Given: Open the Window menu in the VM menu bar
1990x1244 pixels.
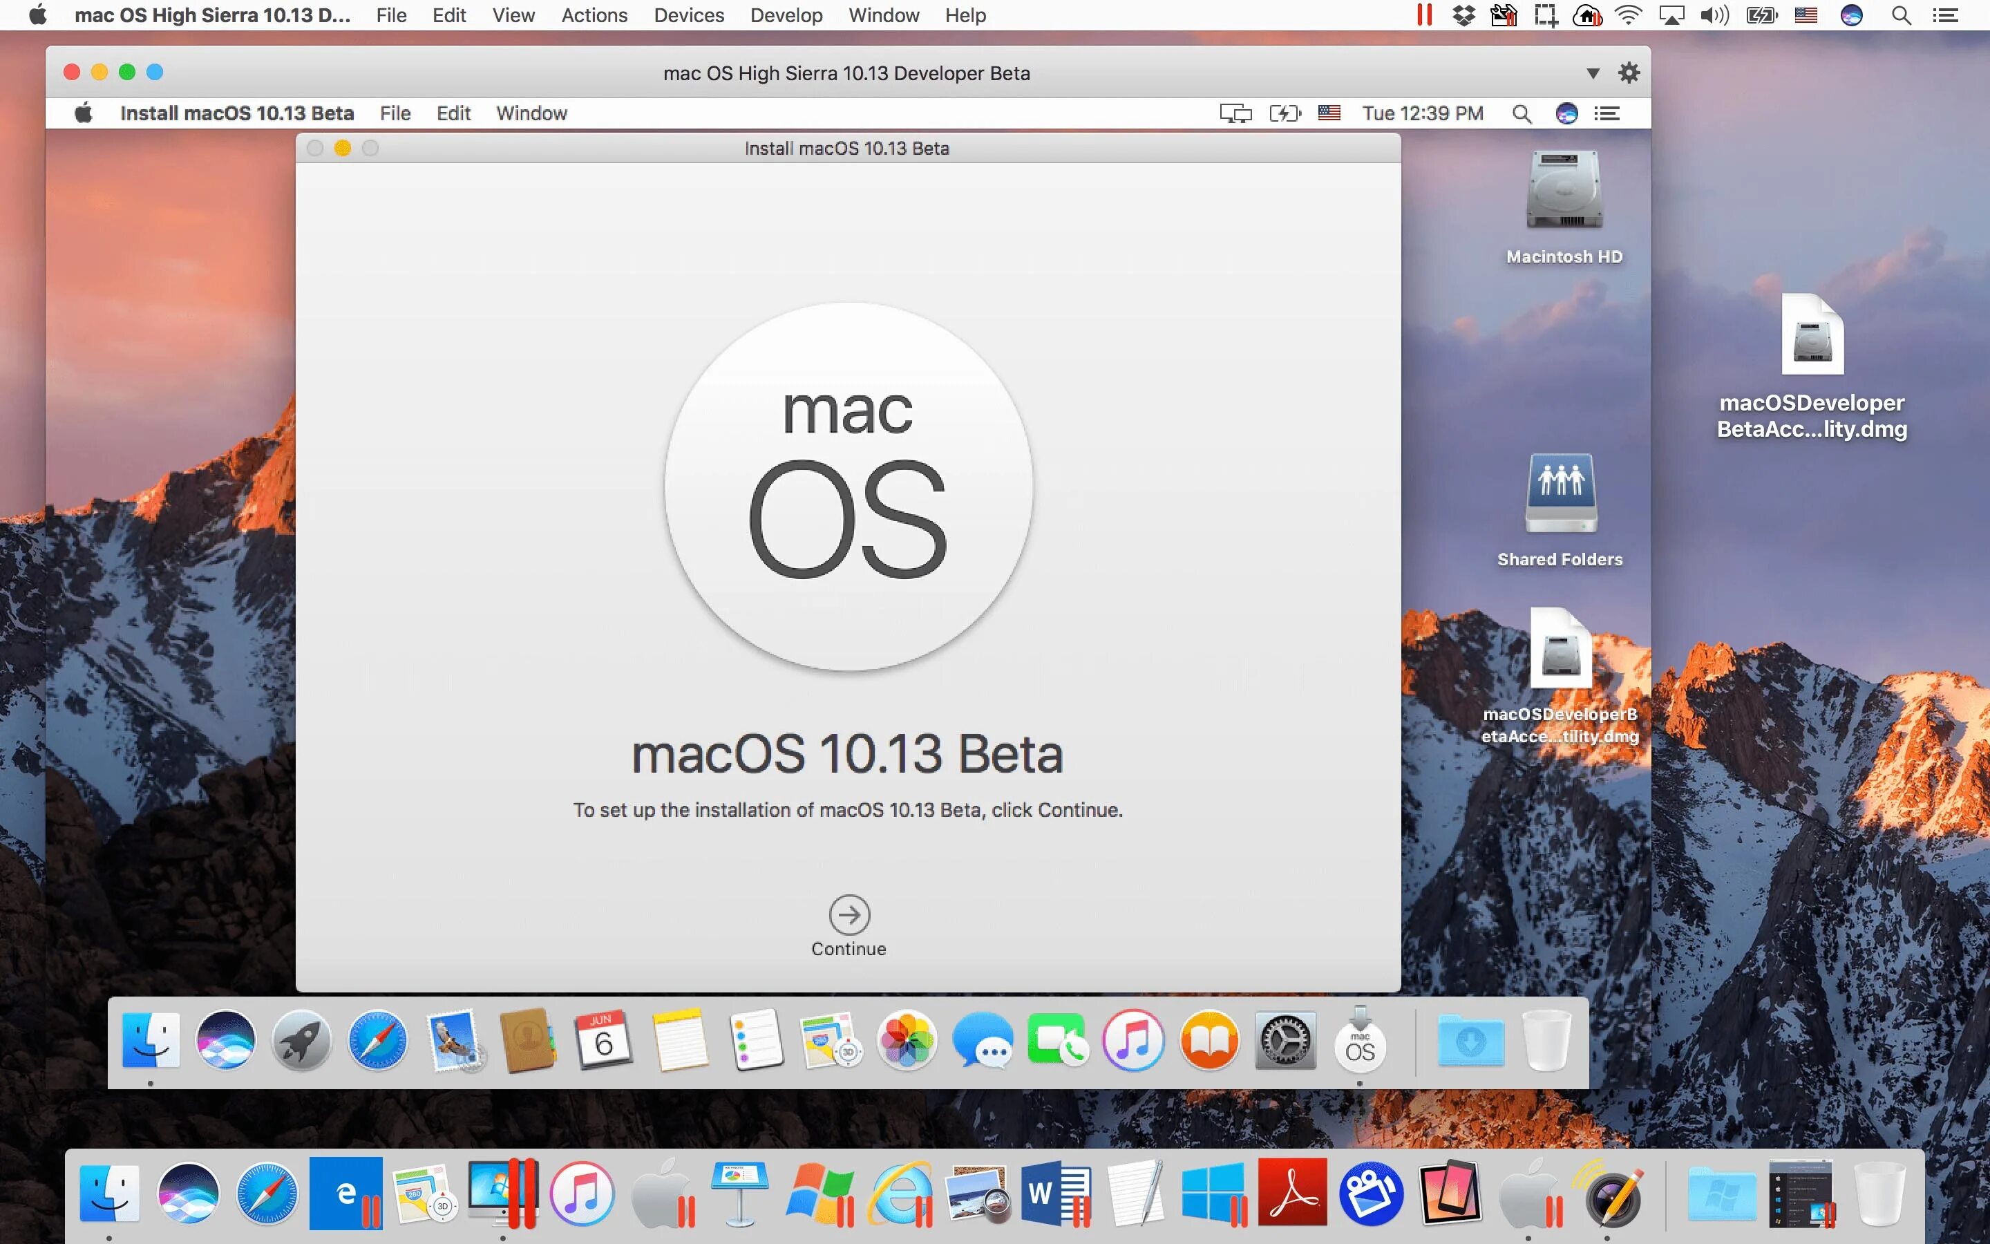Looking at the screenshot, I should pos(531,113).
